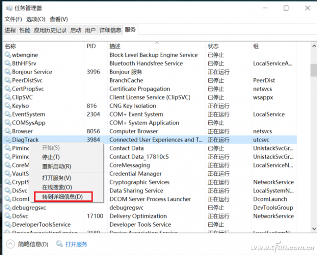The width and height of the screenshot is (317, 255).
Task: Click the Task Manager title bar icon
Action: click(x=9, y=8)
